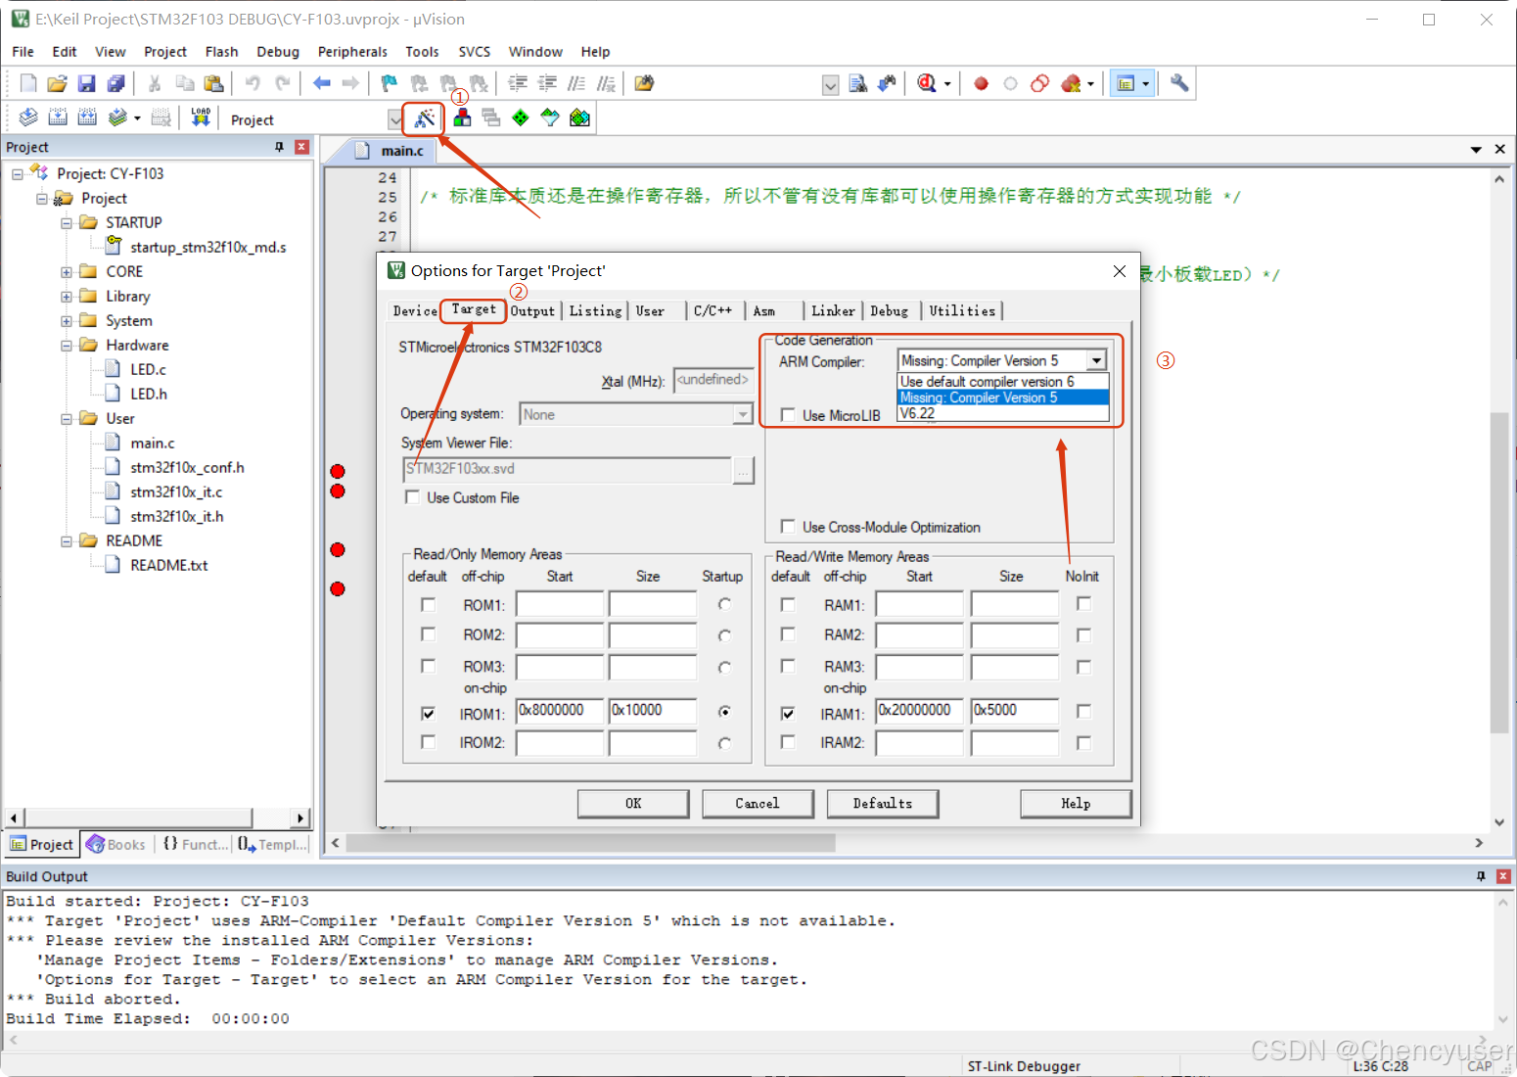This screenshot has height=1077, width=1517.
Task: Pin the Project panel
Action: pos(279,147)
